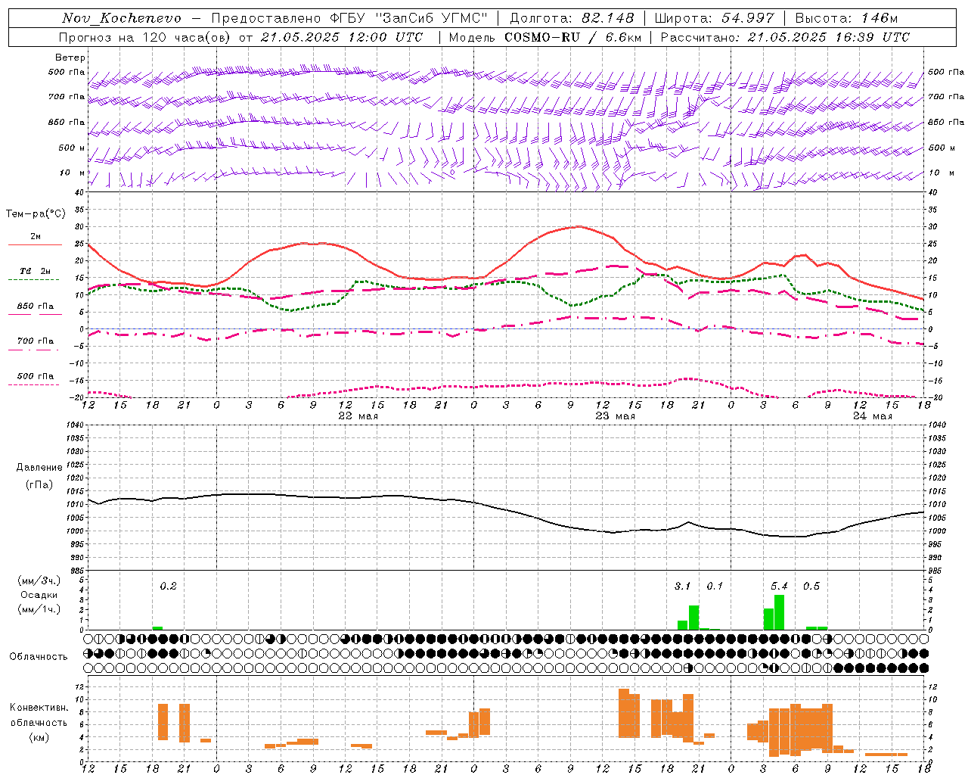Click the 22 мая date label
The image size is (968, 775).
point(358,416)
